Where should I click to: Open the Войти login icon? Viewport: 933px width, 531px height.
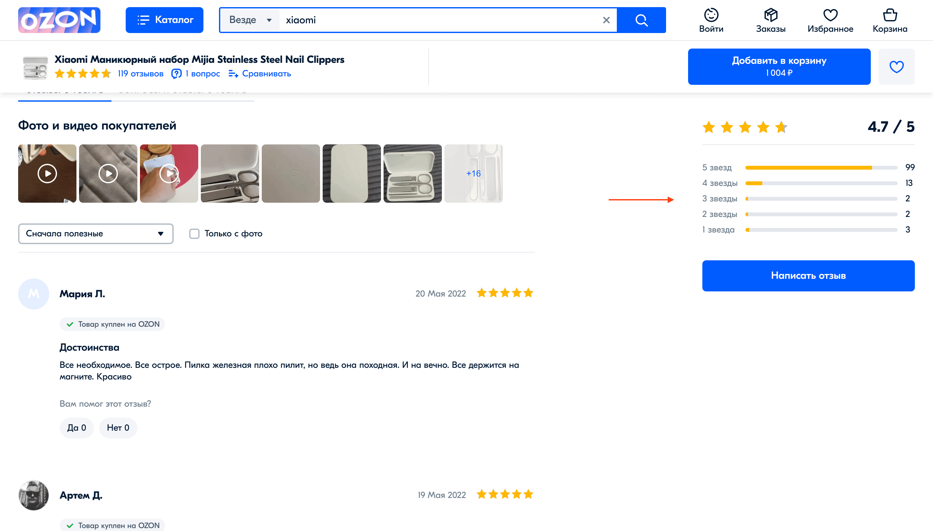[x=711, y=20]
